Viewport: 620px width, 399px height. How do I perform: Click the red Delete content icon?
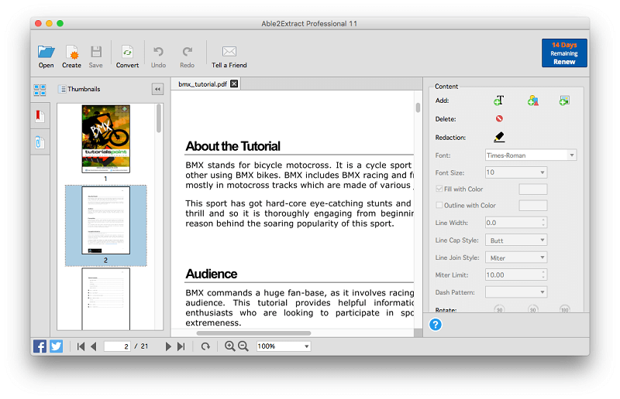pyautogui.click(x=499, y=118)
